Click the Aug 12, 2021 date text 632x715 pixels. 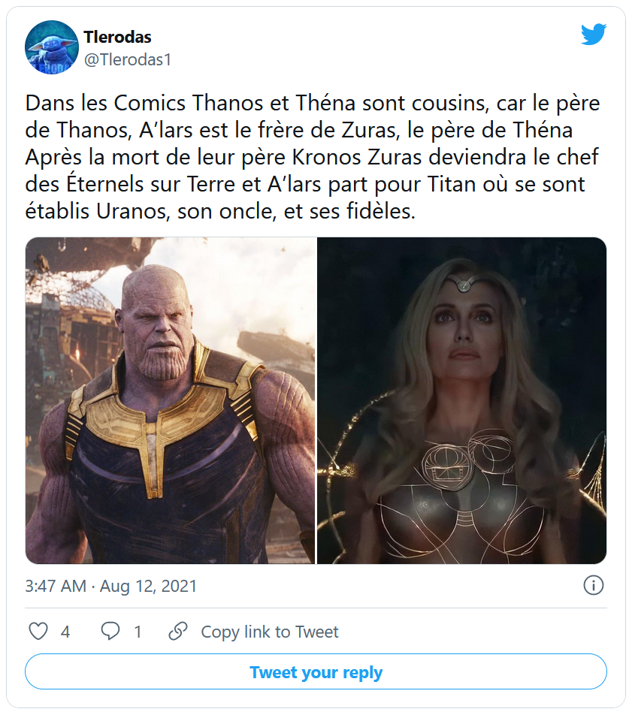pyautogui.click(x=148, y=586)
